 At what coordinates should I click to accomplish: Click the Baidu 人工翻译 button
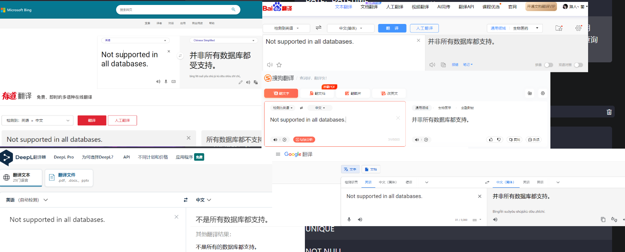(424, 28)
